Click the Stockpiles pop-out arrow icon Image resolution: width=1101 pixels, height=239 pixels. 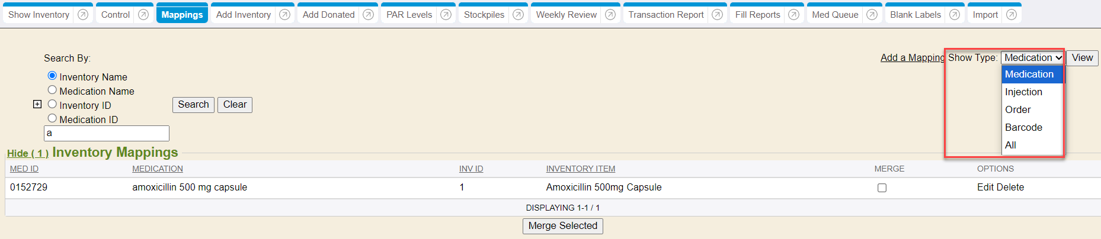click(x=518, y=15)
